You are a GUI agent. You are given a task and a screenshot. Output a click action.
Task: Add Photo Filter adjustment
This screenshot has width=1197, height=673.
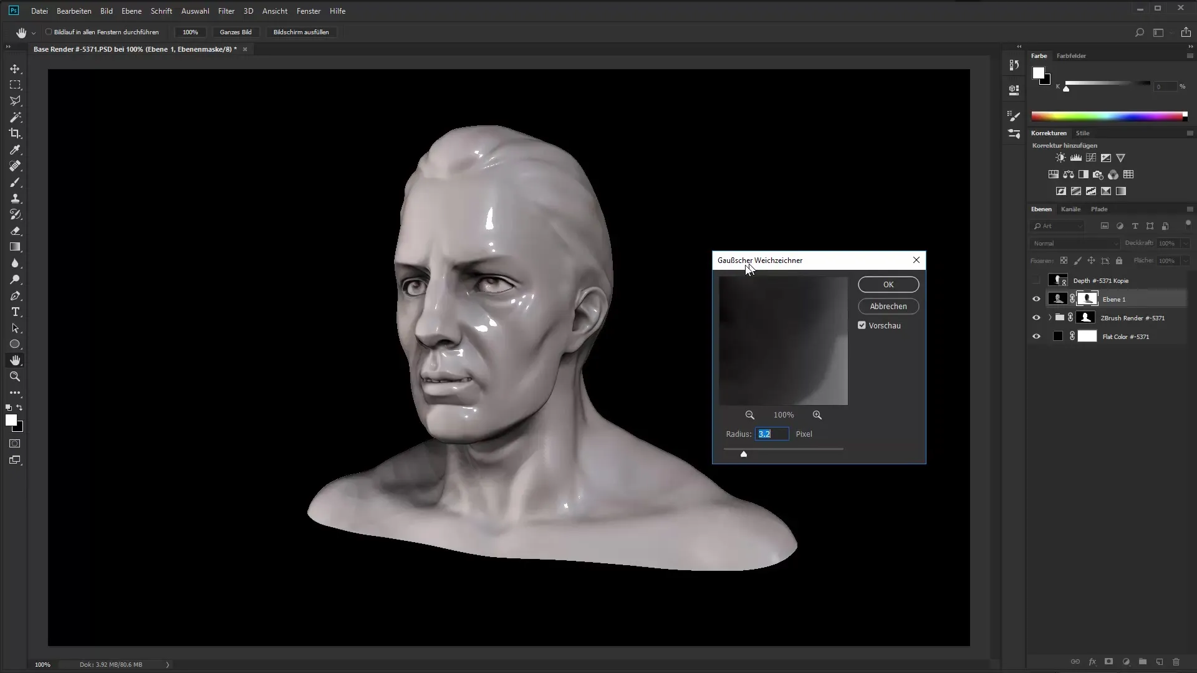tap(1098, 174)
